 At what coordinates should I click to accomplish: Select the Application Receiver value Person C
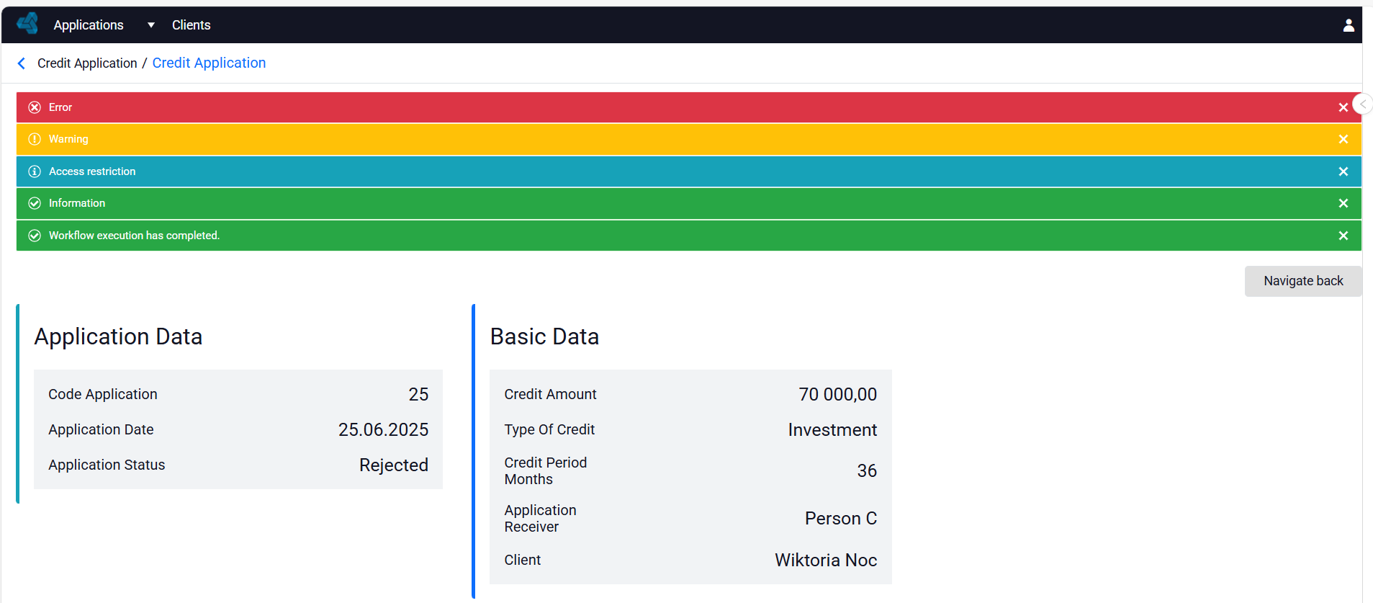841,519
